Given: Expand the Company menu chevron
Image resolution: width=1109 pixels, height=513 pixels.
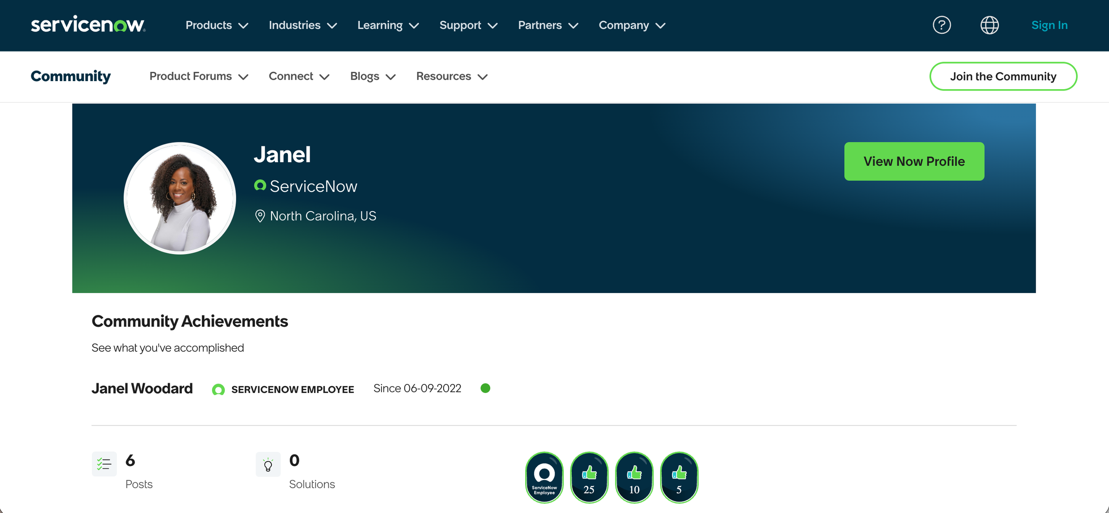Looking at the screenshot, I should pos(660,26).
